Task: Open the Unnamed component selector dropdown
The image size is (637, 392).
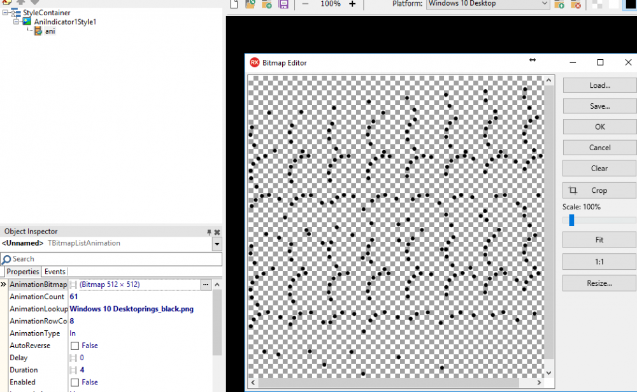Action: [x=217, y=244]
